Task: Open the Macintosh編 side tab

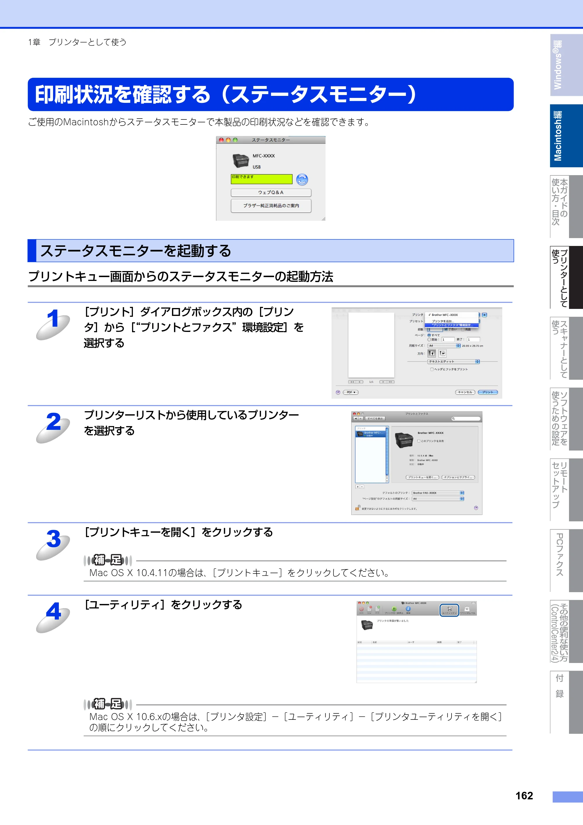Action: pos(566,136)
